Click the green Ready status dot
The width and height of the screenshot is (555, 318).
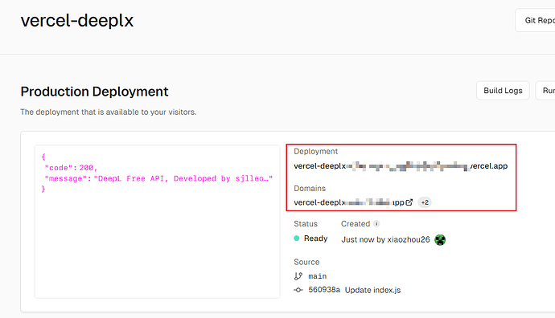click(x=297, y=238)
